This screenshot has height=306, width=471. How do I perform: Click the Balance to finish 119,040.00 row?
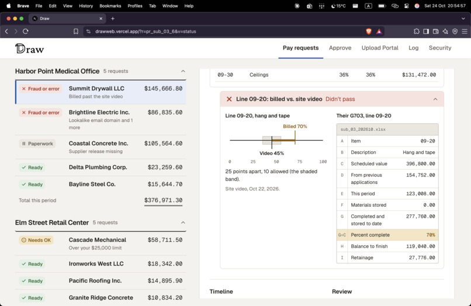(x=387, y=246)
